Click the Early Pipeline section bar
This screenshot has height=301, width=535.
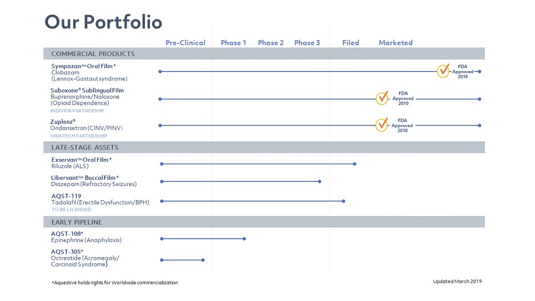[264, 222]
